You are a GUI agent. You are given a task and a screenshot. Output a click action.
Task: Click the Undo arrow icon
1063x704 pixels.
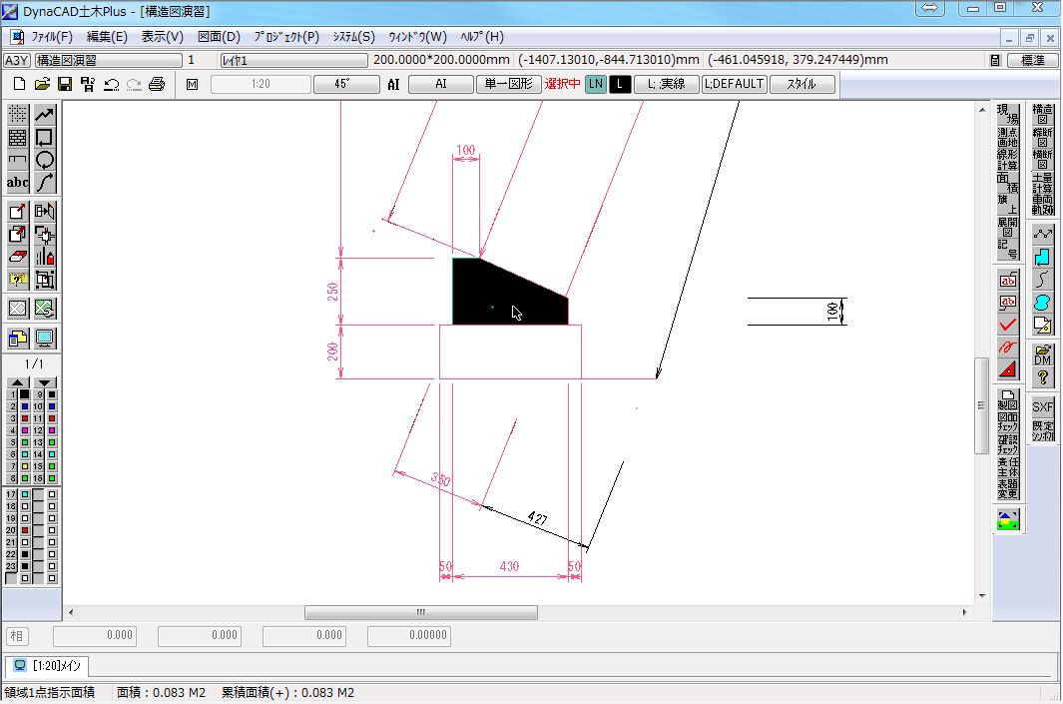[111, 84]
